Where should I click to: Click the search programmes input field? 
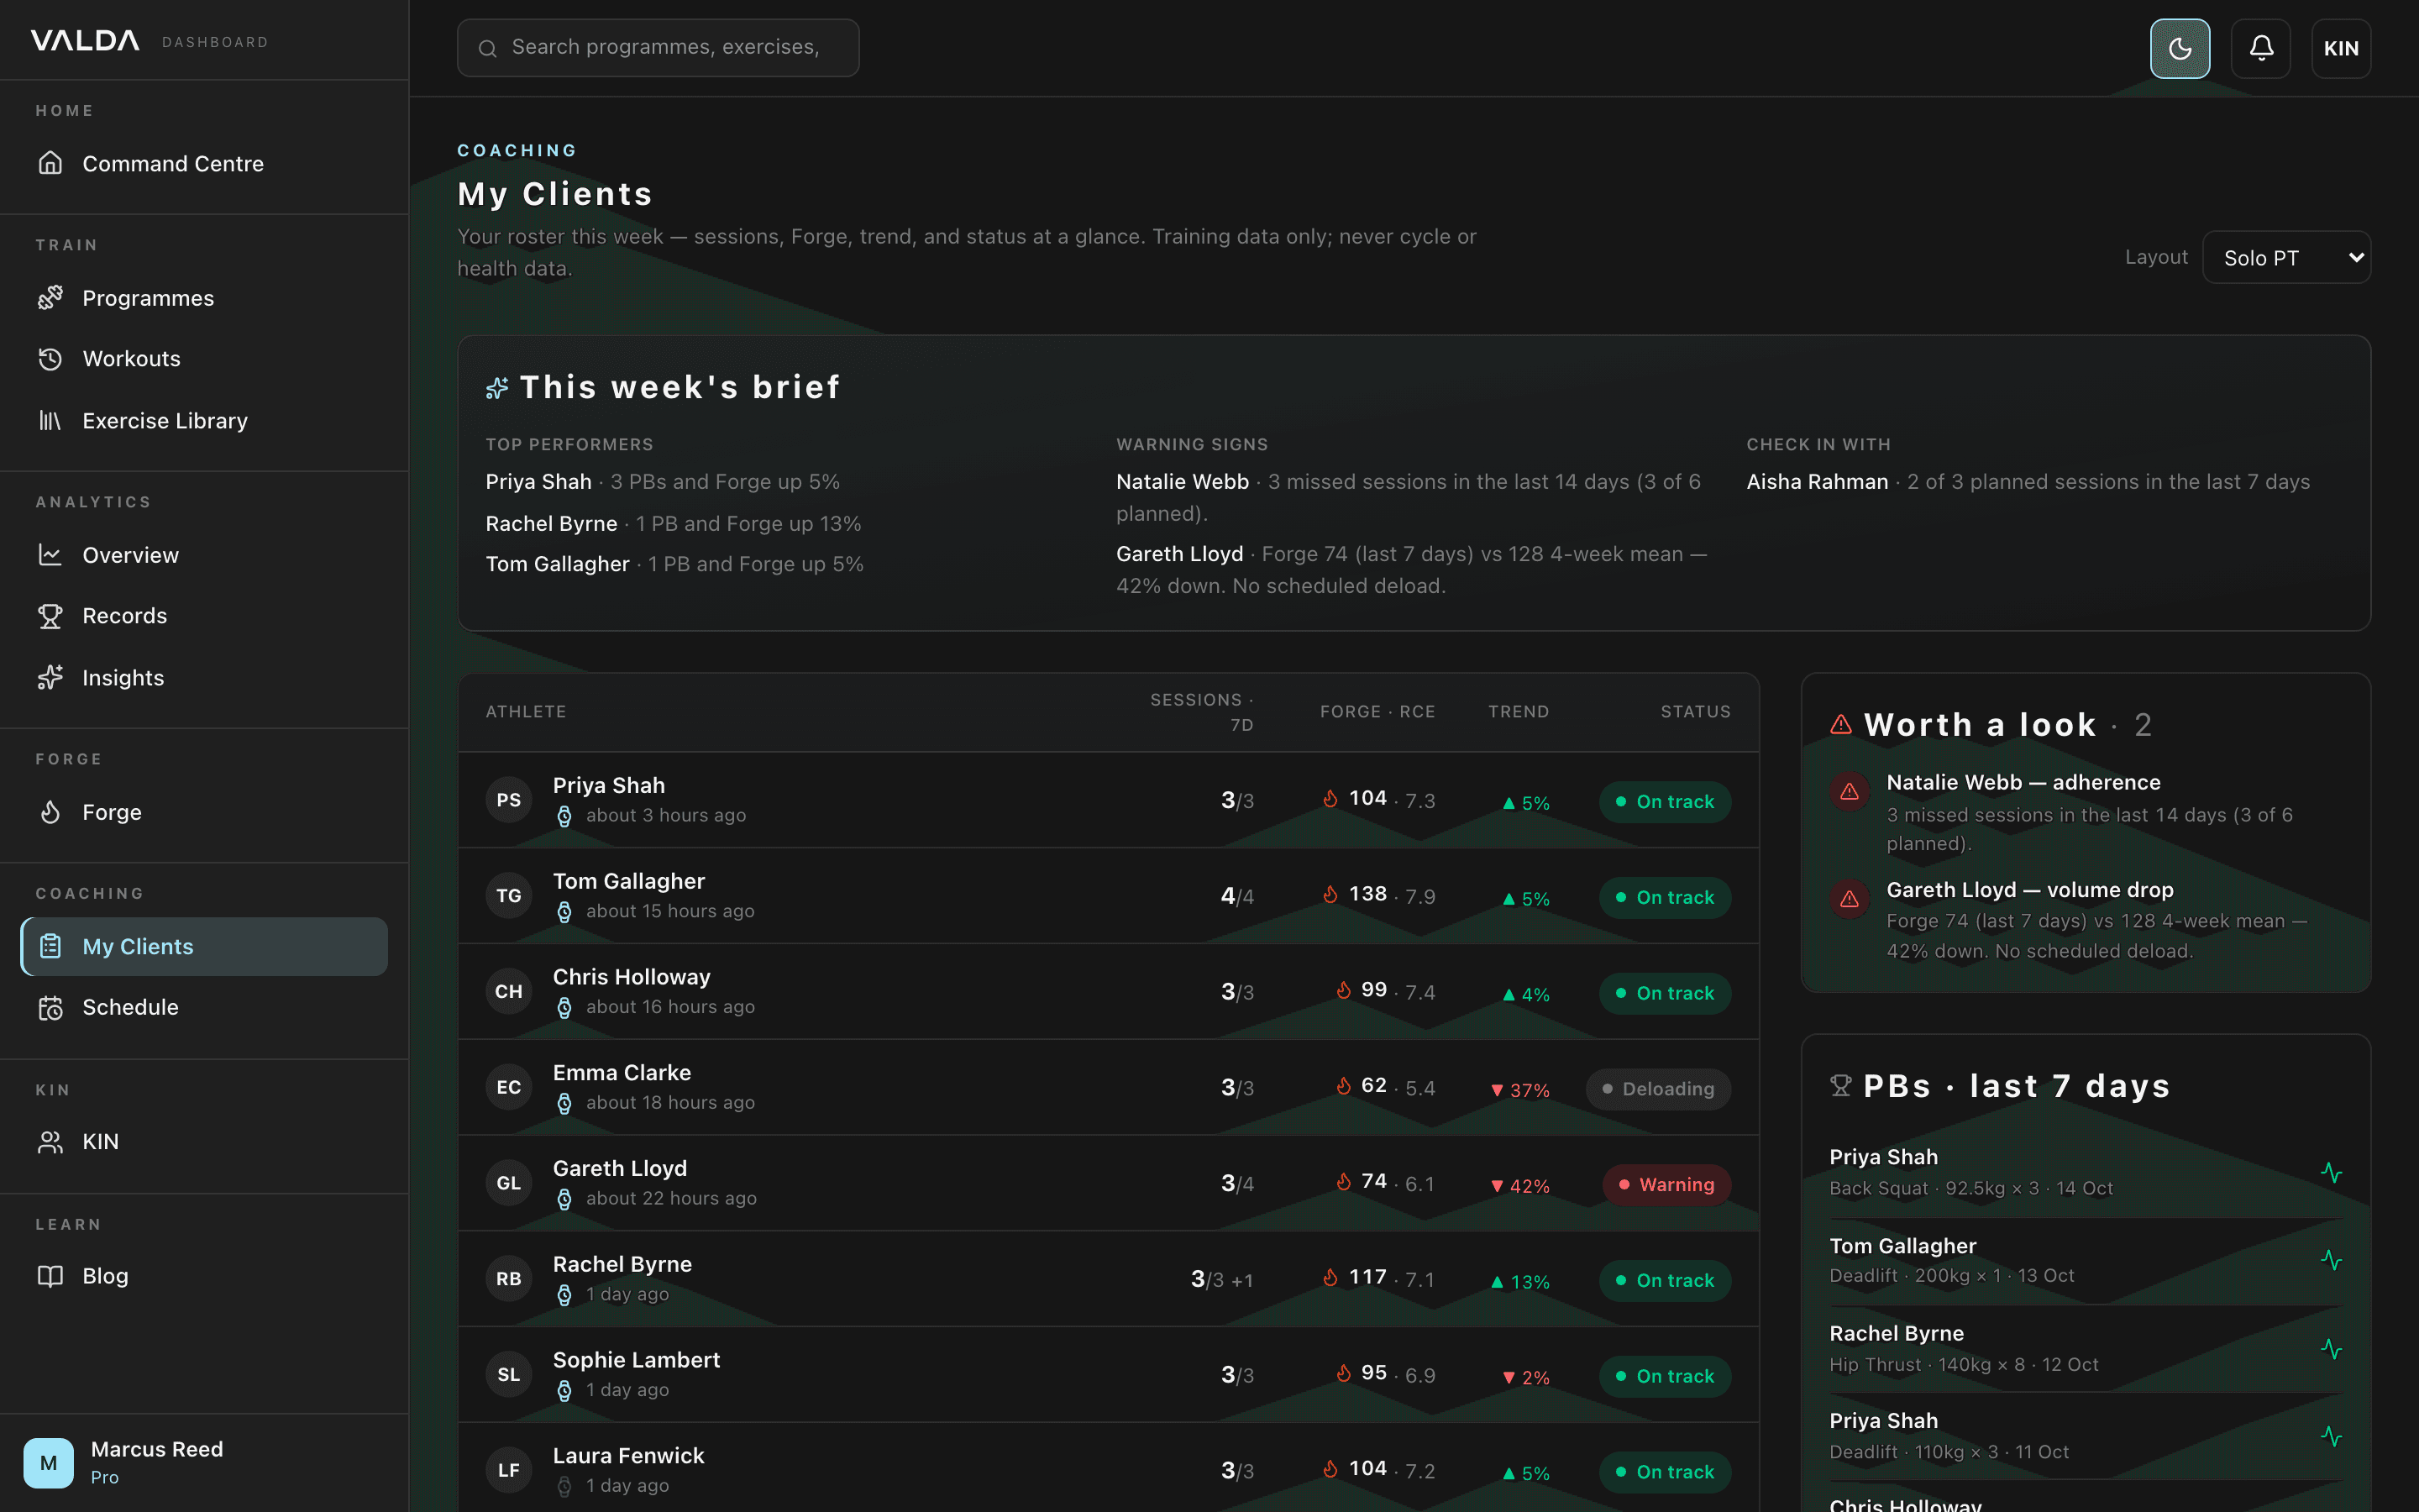(658, 48)
